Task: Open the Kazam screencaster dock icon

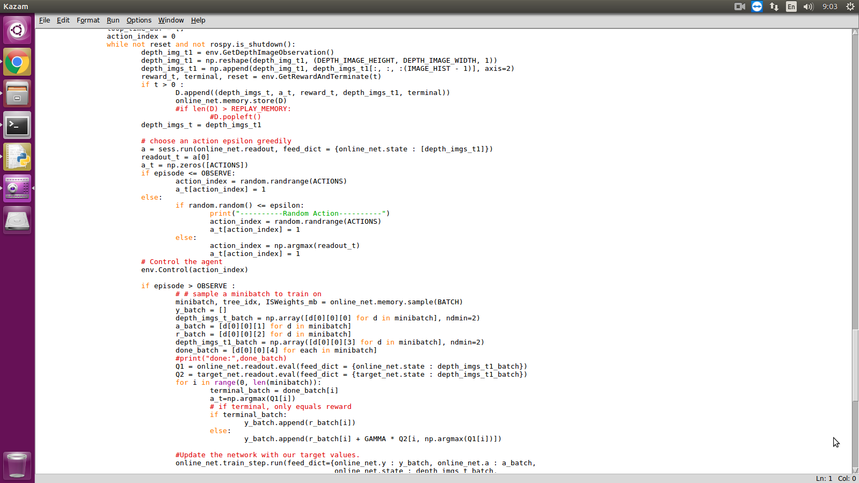Action: click(17, 188)
